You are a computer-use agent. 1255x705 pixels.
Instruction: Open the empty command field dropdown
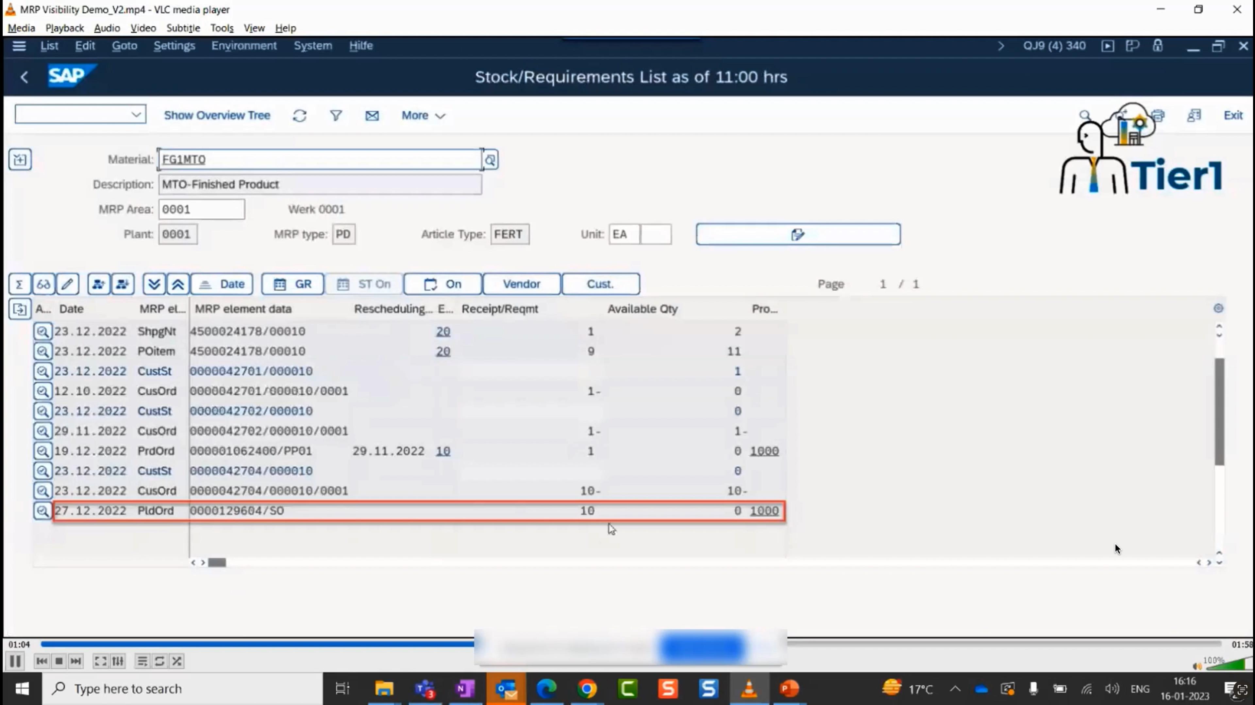click(x=136, y=114)
